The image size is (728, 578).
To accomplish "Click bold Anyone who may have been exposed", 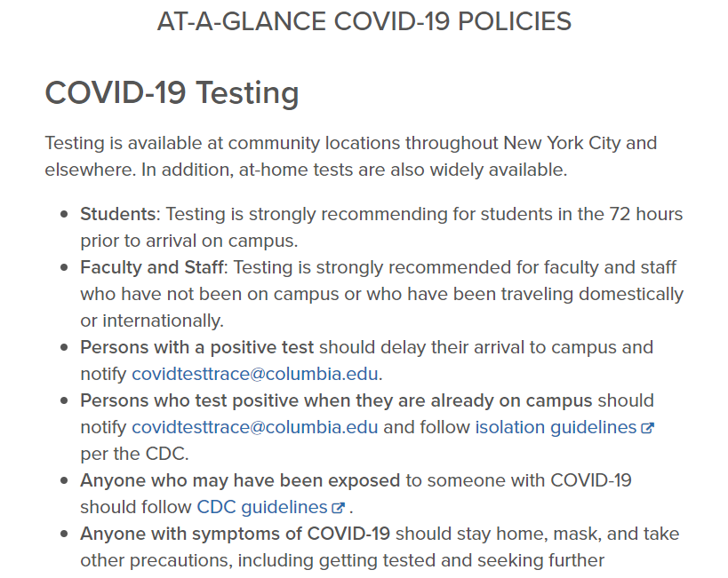I will tap(240, 480).
